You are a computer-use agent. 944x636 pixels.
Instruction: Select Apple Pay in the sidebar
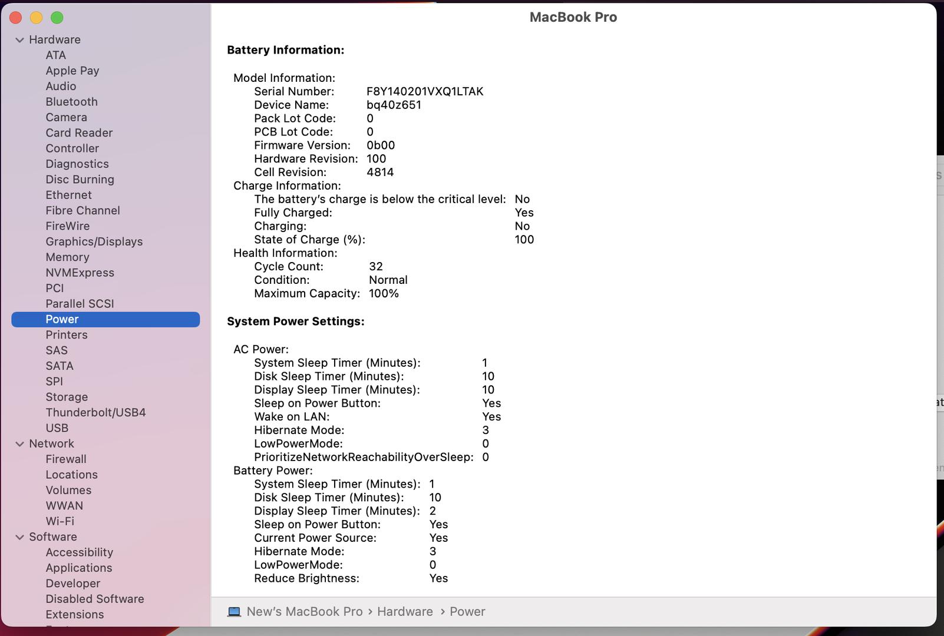[x=72, y=71]
